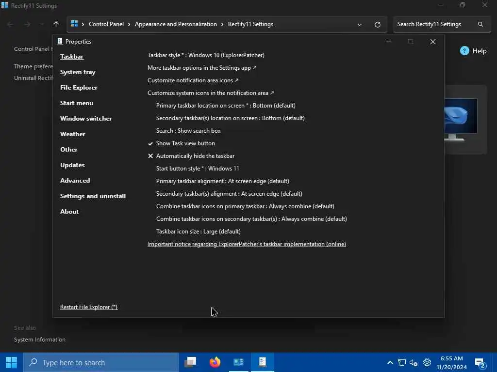The image size is (497, 372).
Task: Click the address bar Windows logo icon
Action: [x=74, y=24]
